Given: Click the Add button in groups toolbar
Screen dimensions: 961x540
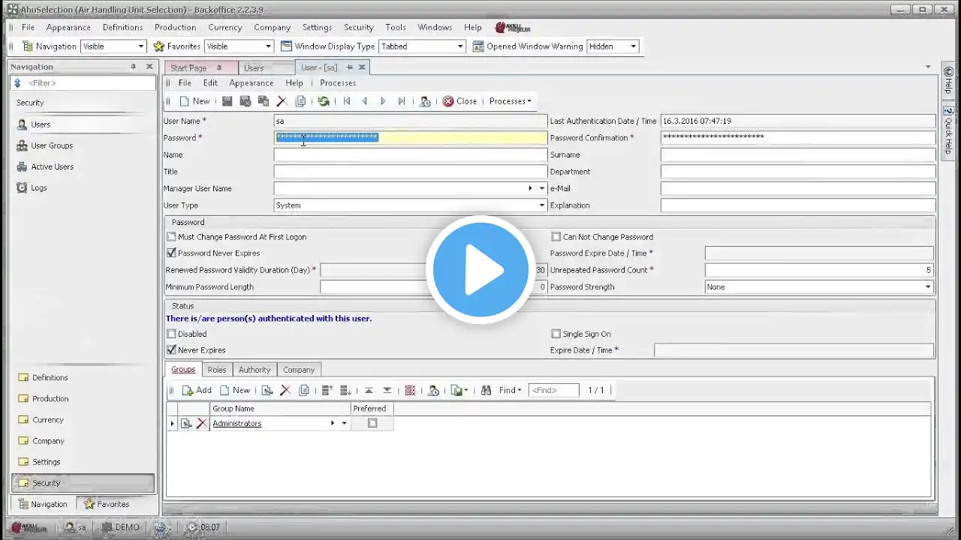Looking at the screenshot, I should pos(197,390).
